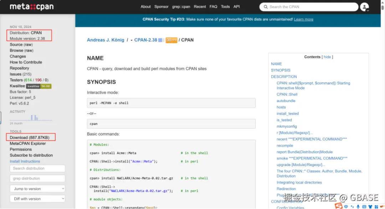This screenshot has height=209, width=385.
Task: Jump to hosts section
Action: tap(281, 107)
